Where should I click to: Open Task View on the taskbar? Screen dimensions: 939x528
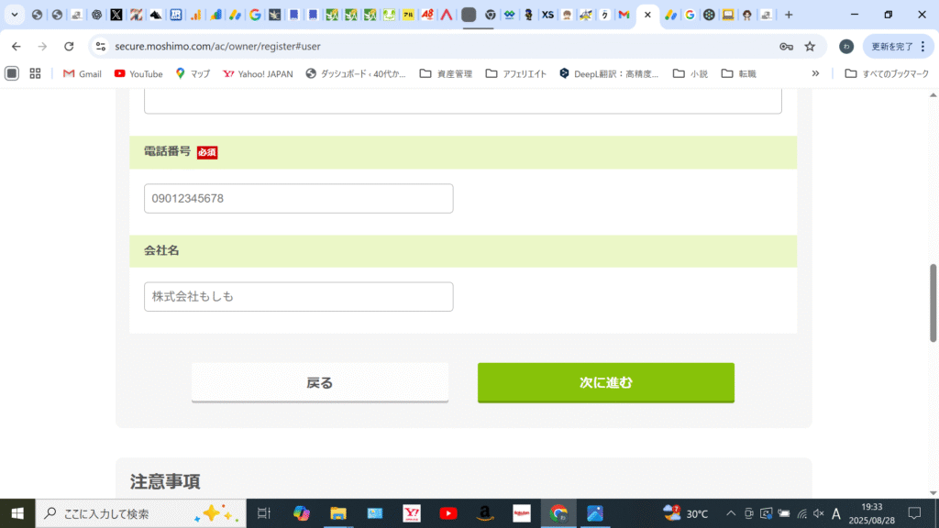[263, 513]
